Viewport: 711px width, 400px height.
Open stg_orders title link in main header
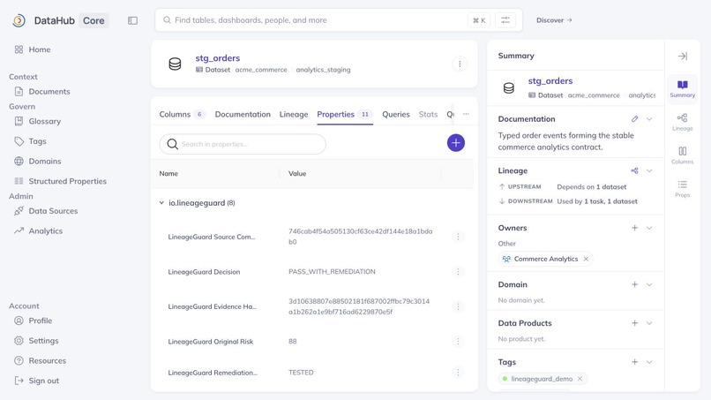pos(218,58)
